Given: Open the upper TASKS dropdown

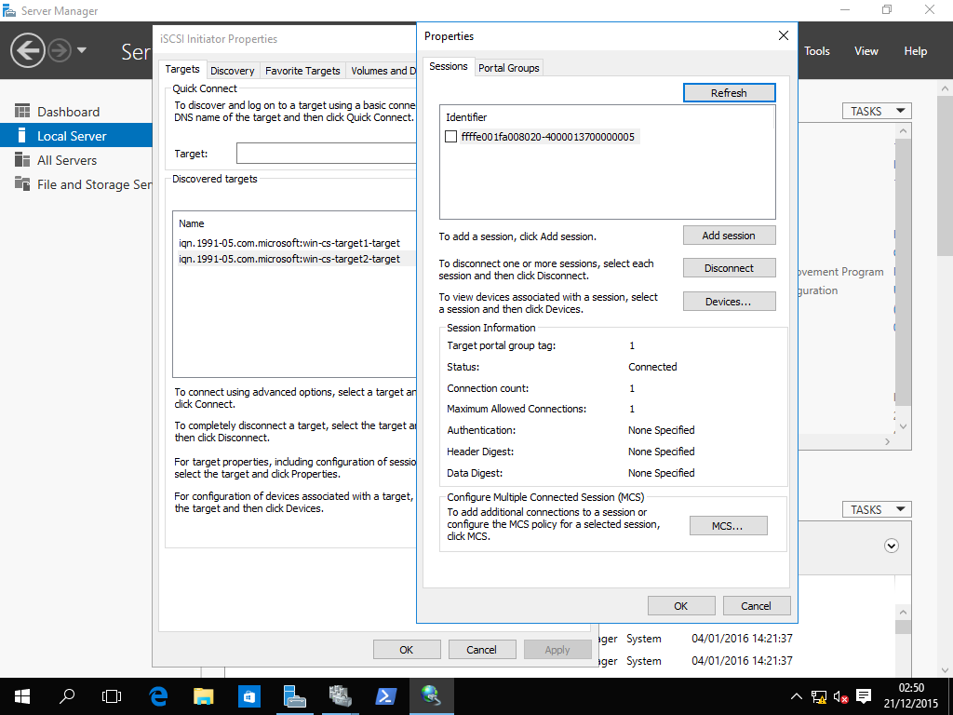Looking at the screenshot, I should click(877, 111).
